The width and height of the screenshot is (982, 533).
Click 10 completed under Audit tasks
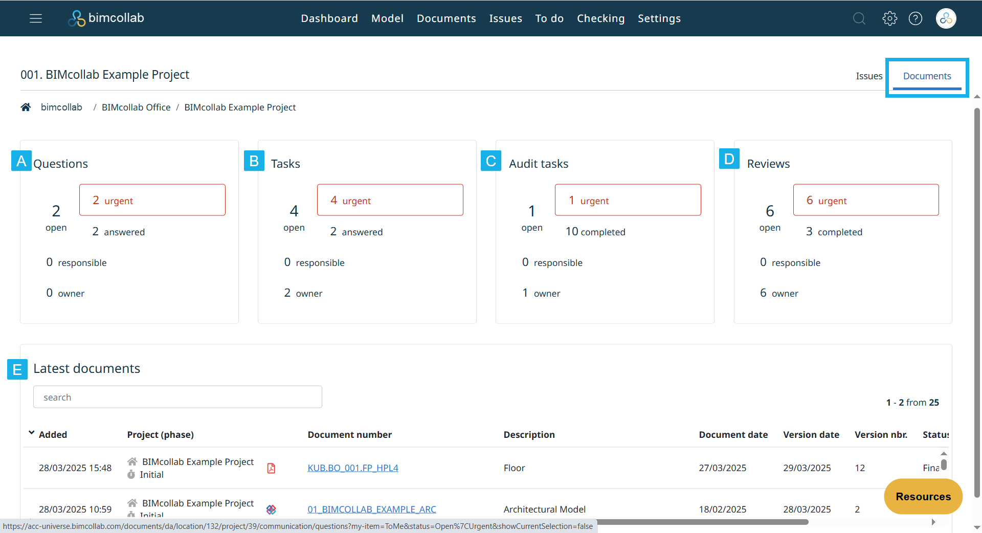coord(595,232)
